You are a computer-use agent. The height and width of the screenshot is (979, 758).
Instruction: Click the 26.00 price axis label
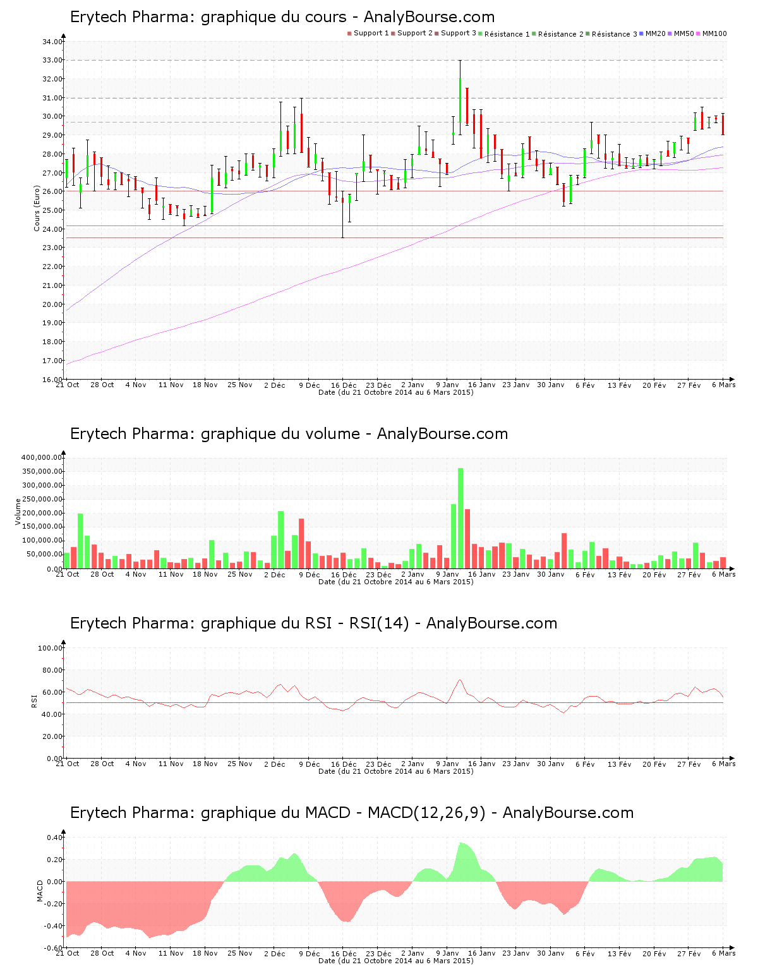(x=52, y=191)
